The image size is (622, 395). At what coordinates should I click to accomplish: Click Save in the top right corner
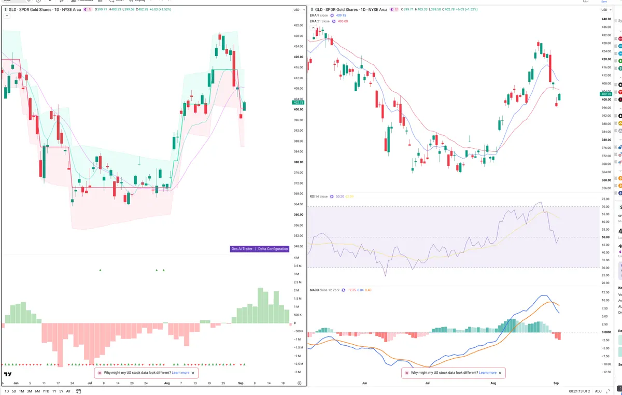pyautogui.click(x=604, y=2)
